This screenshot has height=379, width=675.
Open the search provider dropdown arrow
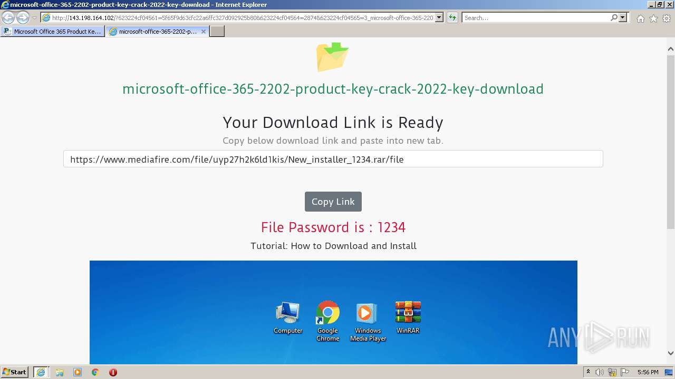click(623, 18)
